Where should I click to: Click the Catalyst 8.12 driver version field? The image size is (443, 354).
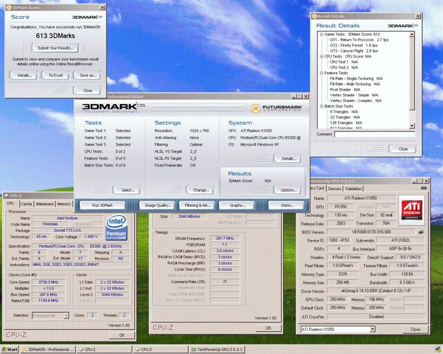[376, 291]
